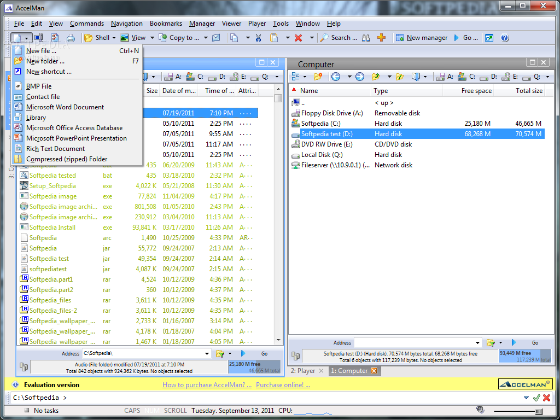The width and height of the screenshot is (560, 420).
Task: Open the Purchase online! link
Action: pyautogui.click(x=283, y=384)
